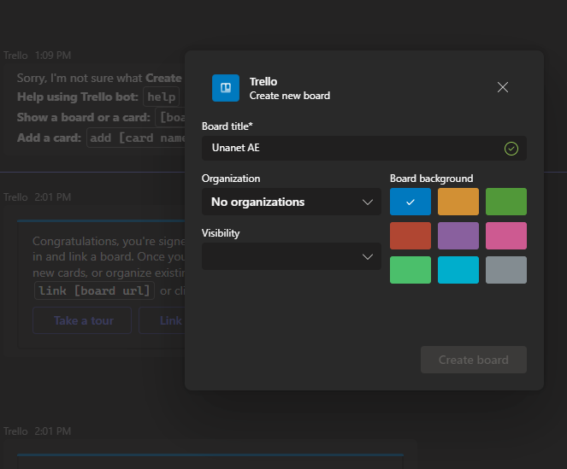Open the Organization dropdown
This screenshot has height=469, width=567.
(x=291, y=202)
